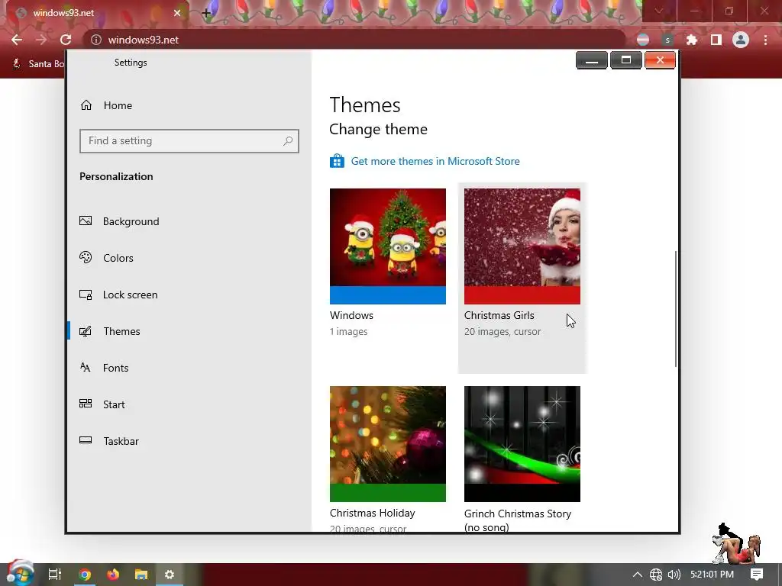Open Taskbar settings page
782x586 pixels.
[x=121, y=441]
